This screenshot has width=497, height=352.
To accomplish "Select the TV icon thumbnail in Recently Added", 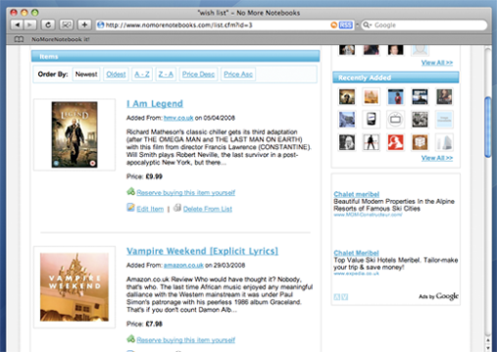I will 396,120.
